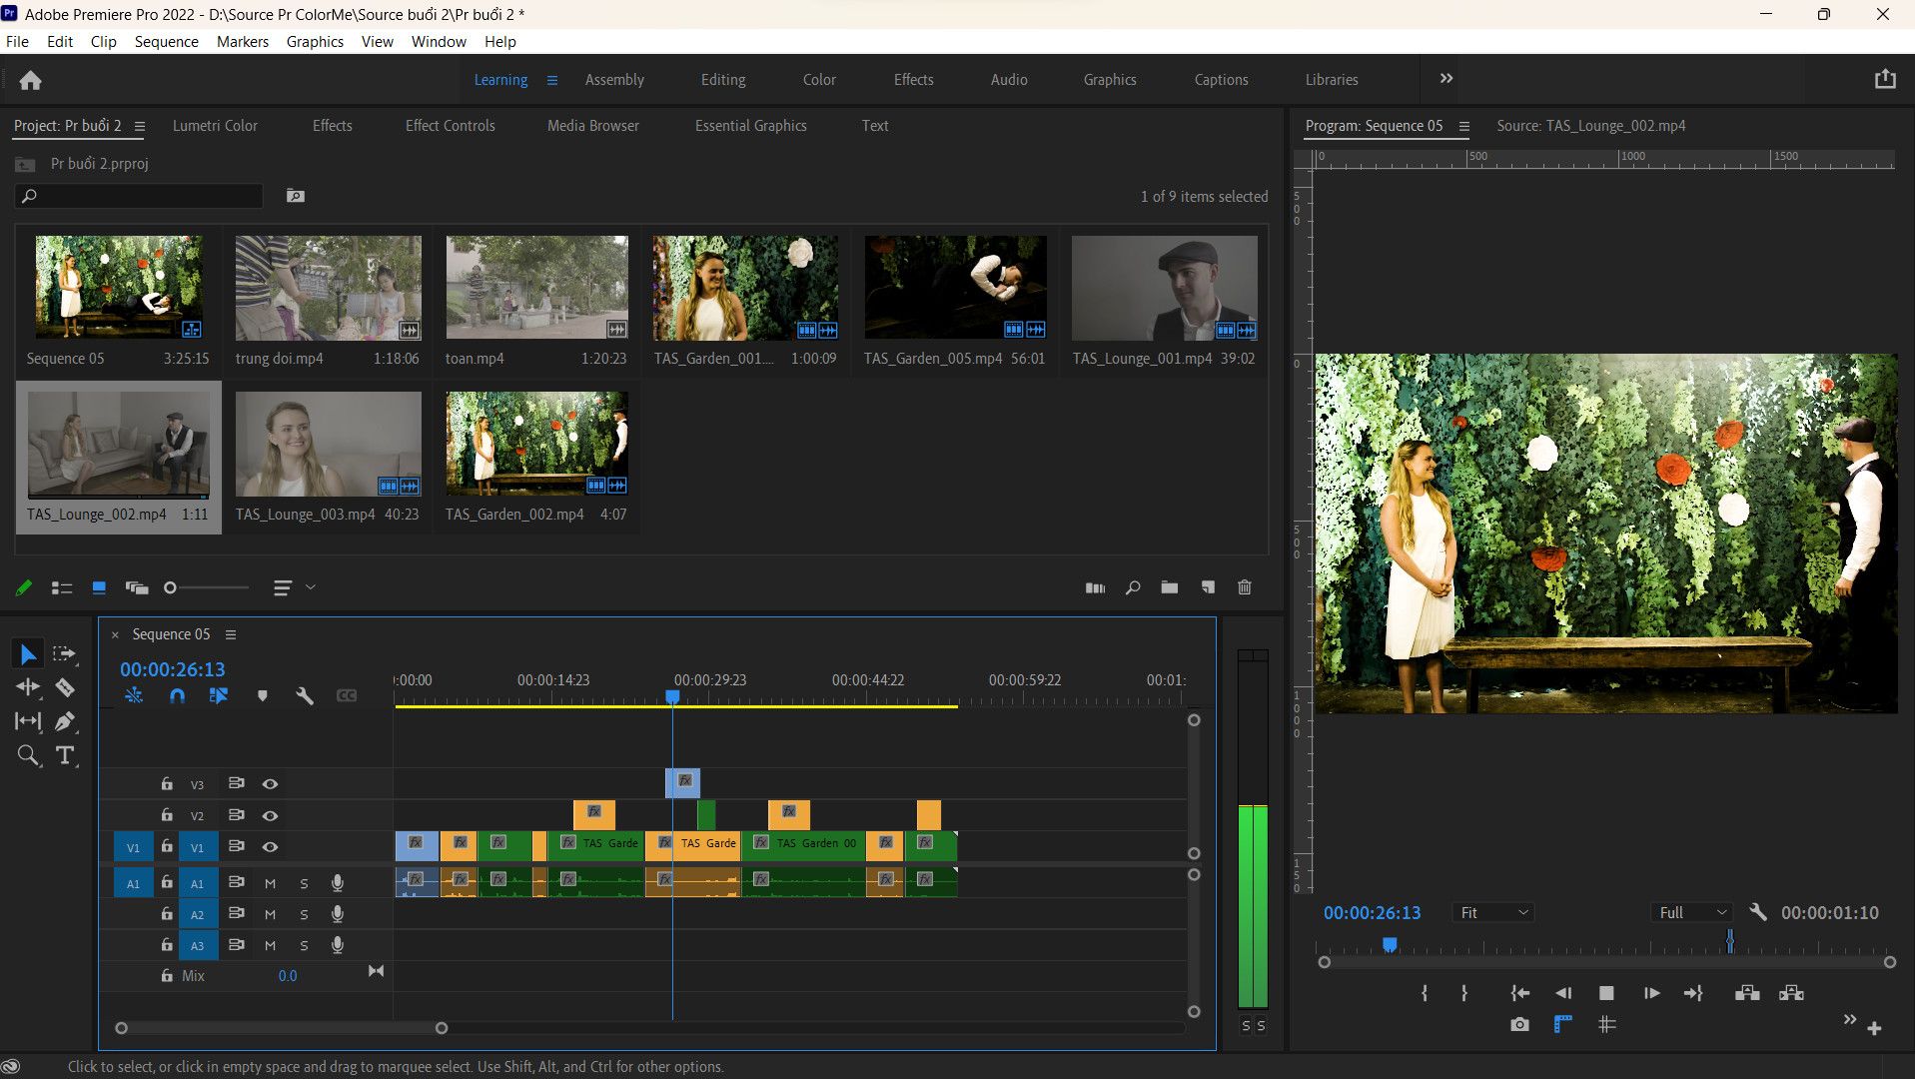The width and height of the screenshot is (1915, 1079).
Task: Select the Razor tool
Action: click(65, 687)
